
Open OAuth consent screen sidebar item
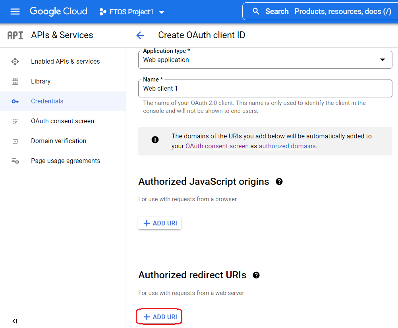coord(62,121)
